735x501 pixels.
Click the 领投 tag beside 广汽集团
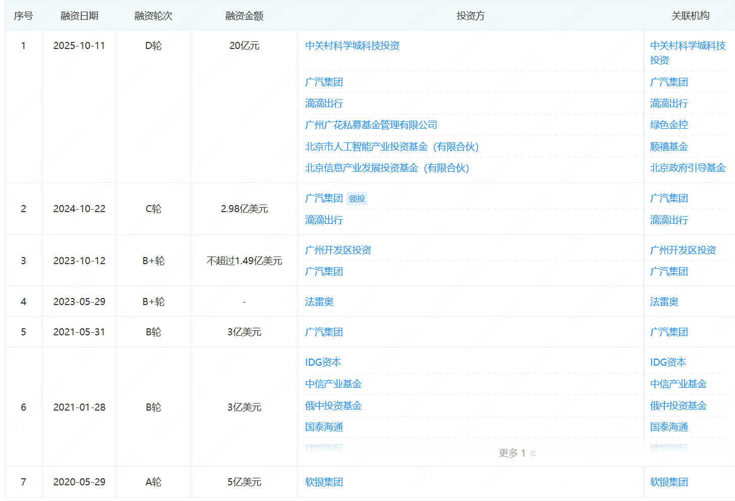click(356, 199)
